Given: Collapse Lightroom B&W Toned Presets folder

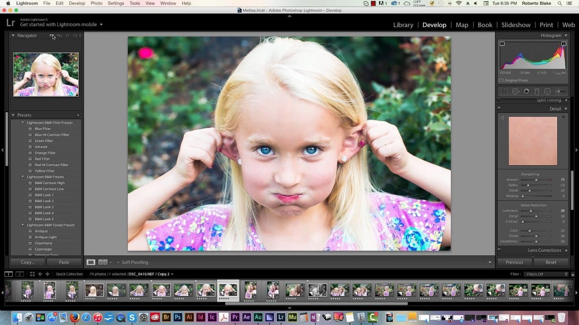Looking at the screenshot, I should tap(23, 225).
